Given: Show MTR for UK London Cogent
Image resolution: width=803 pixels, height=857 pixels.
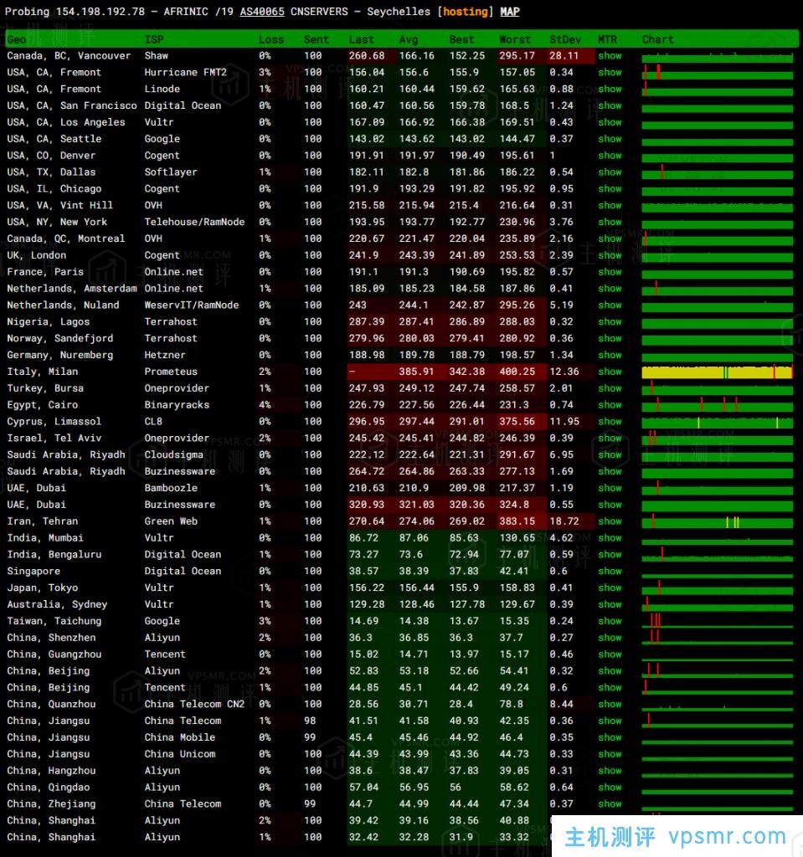Looking at the screenshot, I should [610, 255].
